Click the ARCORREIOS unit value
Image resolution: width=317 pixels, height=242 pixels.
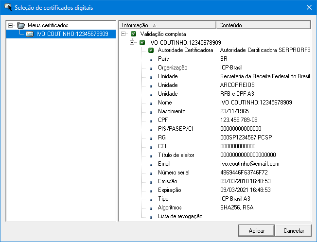pos(237,85)
